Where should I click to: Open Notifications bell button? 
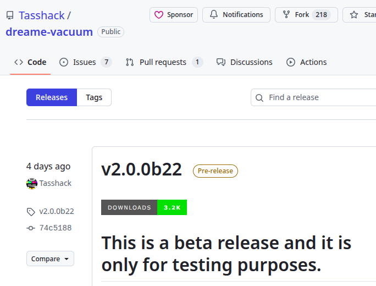236,15
